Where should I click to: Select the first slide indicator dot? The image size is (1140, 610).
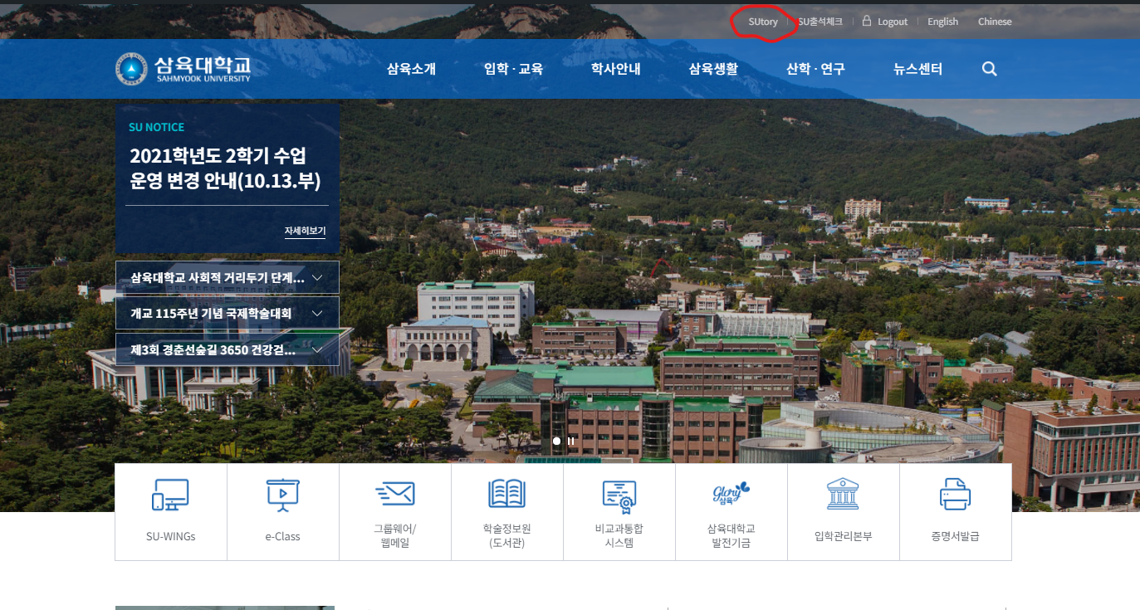(x=556, y=441)
